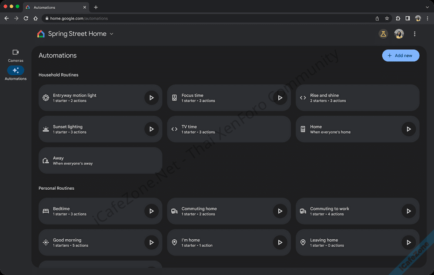Open the Away routine card
The height and width of the screenshot is (275, 434).
coord(100,161)
